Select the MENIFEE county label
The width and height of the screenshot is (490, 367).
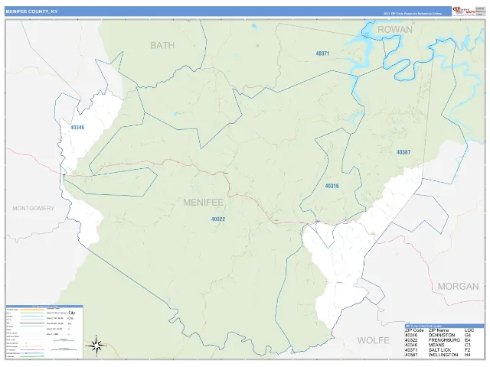(204, 203)
